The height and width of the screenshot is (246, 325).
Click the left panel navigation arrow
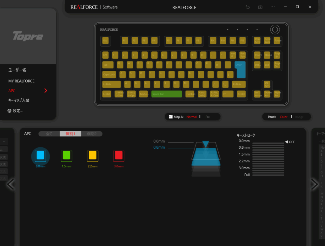click(10, 184)
